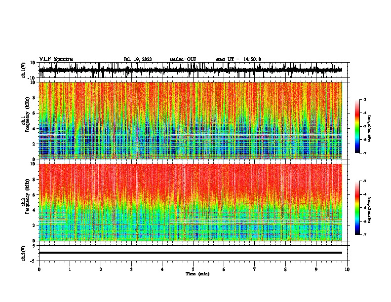Click time axis tick label "3"
Viewport: 391px width, 302px height.
131,269
